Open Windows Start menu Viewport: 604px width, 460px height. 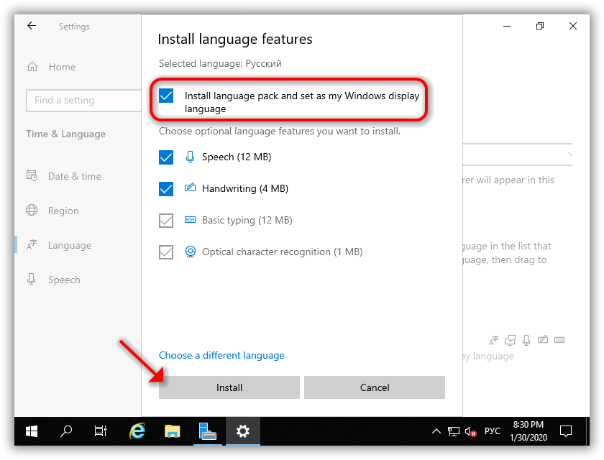pyautogui.click(x=32, y=431)
